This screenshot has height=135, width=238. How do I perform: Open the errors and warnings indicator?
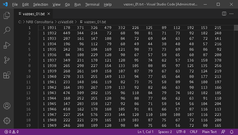click(x=11, y=132)
